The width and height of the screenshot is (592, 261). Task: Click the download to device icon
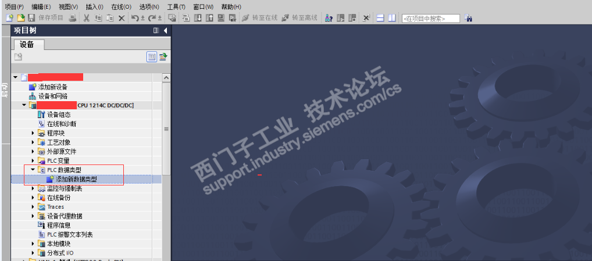tap(198, 17)
